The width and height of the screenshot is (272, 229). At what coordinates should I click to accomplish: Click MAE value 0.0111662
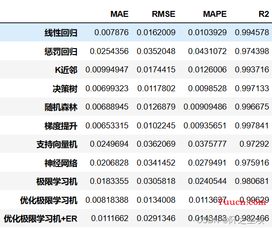(x=109, y=218)
